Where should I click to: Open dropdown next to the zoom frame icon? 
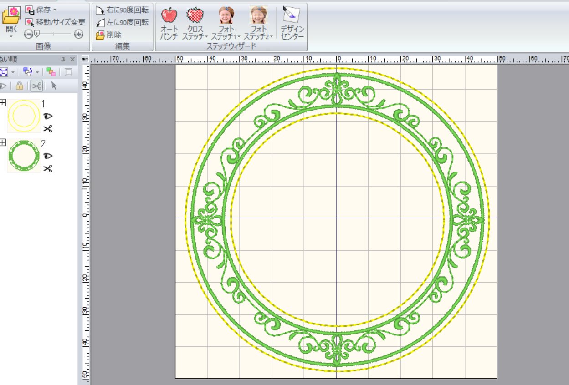click(x=13, y=72)
